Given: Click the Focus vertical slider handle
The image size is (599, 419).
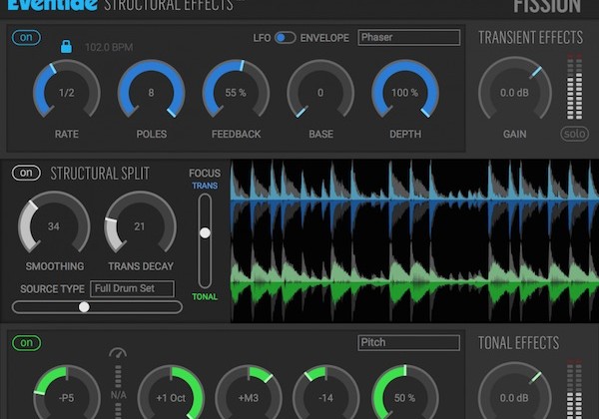Looking at the screenshot, I should pyautogui.click(x=205, y=232).
